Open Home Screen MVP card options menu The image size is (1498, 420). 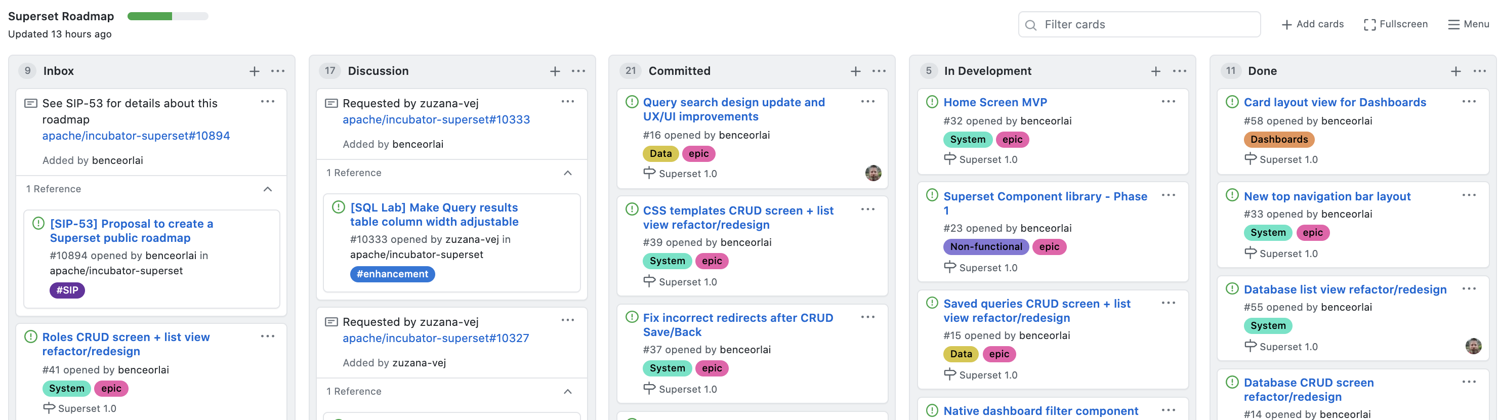pos(1168,102)
